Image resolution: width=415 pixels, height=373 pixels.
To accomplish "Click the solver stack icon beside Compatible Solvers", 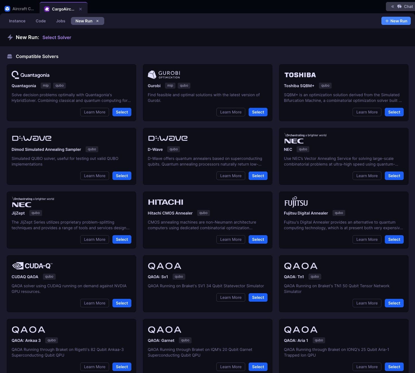I will pos(9,56).
